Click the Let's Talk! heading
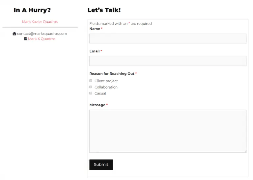 [104, 10]
